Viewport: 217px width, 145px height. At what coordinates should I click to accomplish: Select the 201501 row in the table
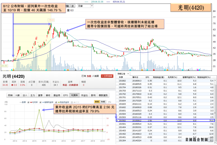165,124
